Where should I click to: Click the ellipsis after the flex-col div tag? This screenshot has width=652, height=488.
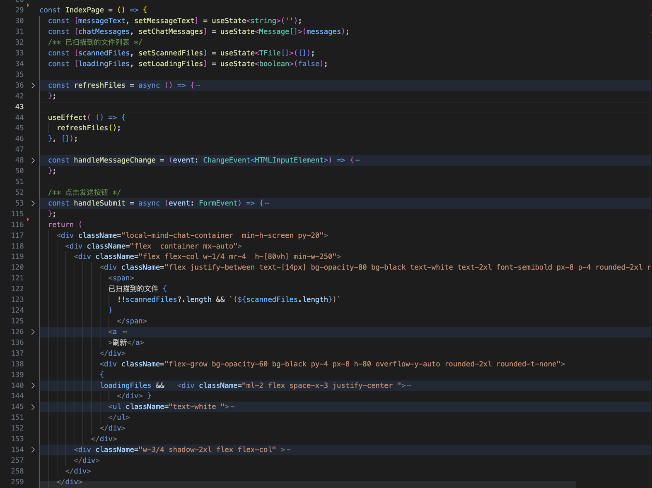point(288,450)
